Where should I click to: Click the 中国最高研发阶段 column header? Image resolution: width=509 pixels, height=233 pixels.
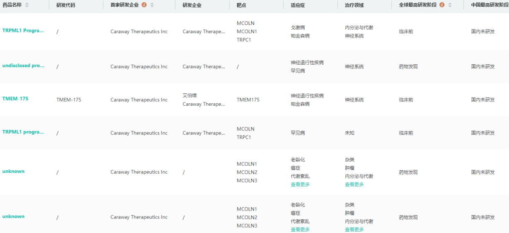tap(490, 5)
